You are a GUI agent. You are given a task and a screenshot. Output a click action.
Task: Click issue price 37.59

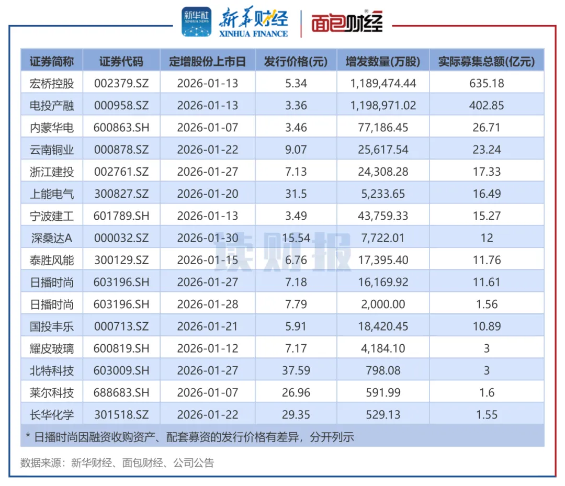(x=296, y=370)
